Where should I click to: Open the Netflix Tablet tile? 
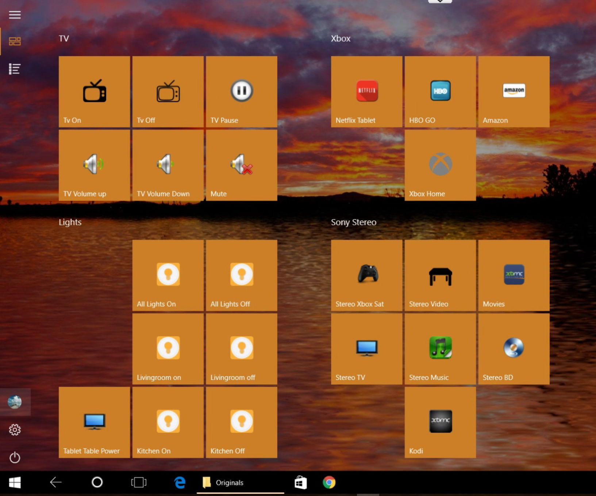[366, 91]
